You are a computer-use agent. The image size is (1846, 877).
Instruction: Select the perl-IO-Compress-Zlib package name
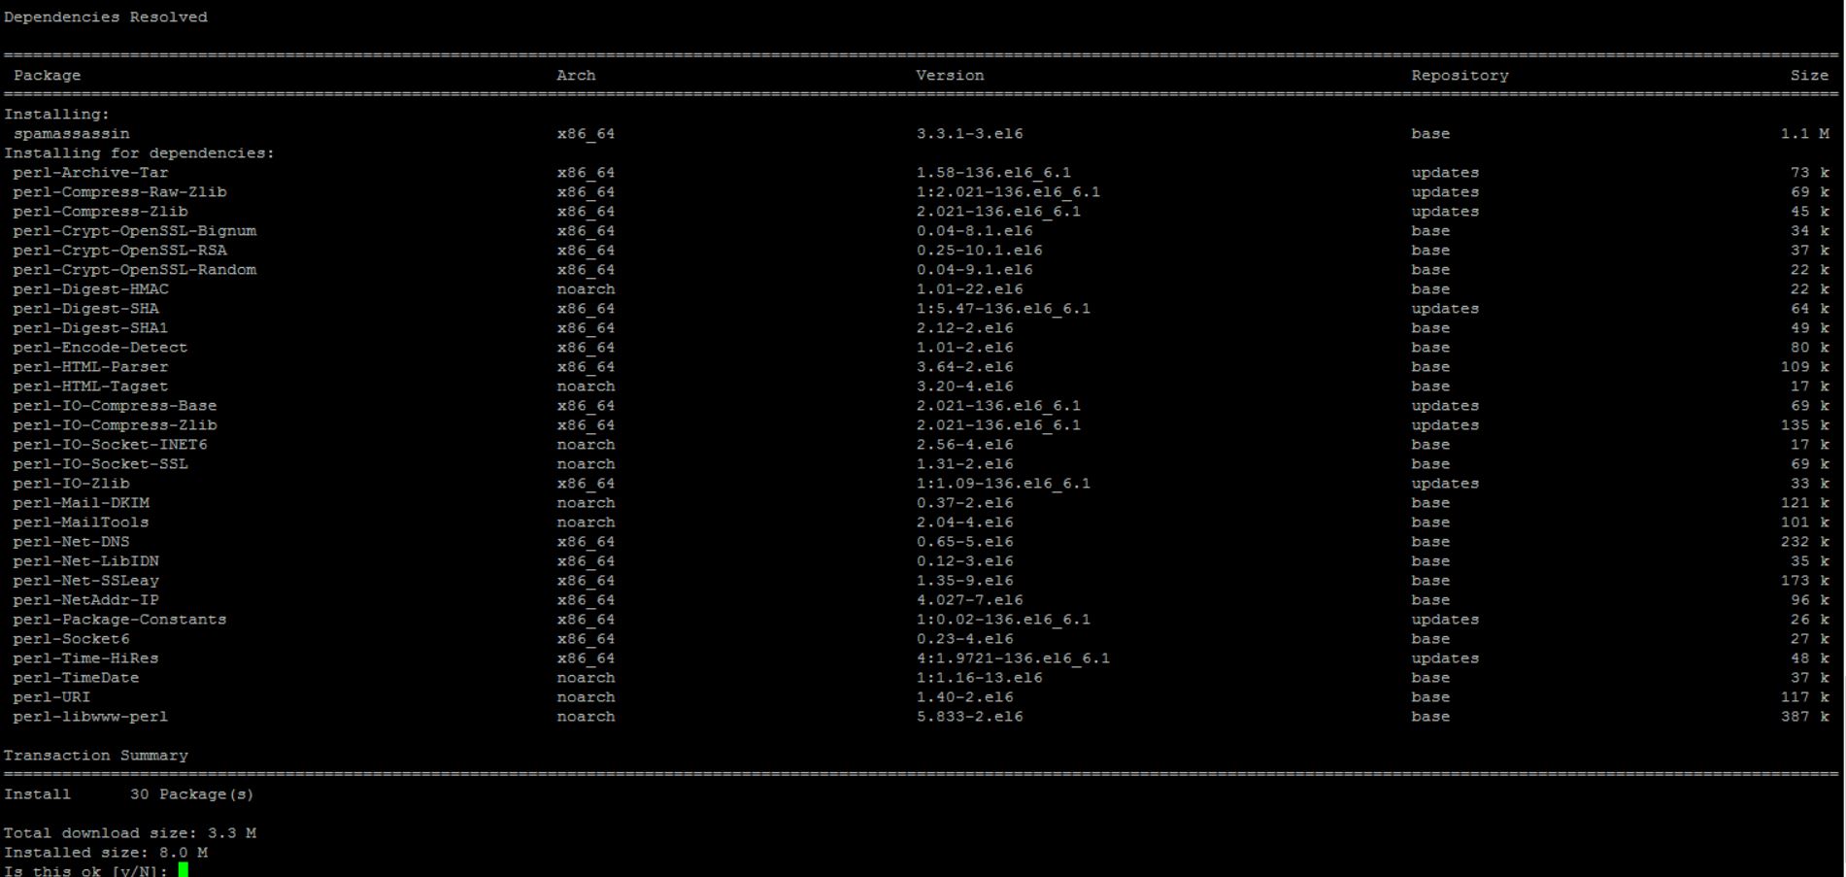[x=116, y=424]
